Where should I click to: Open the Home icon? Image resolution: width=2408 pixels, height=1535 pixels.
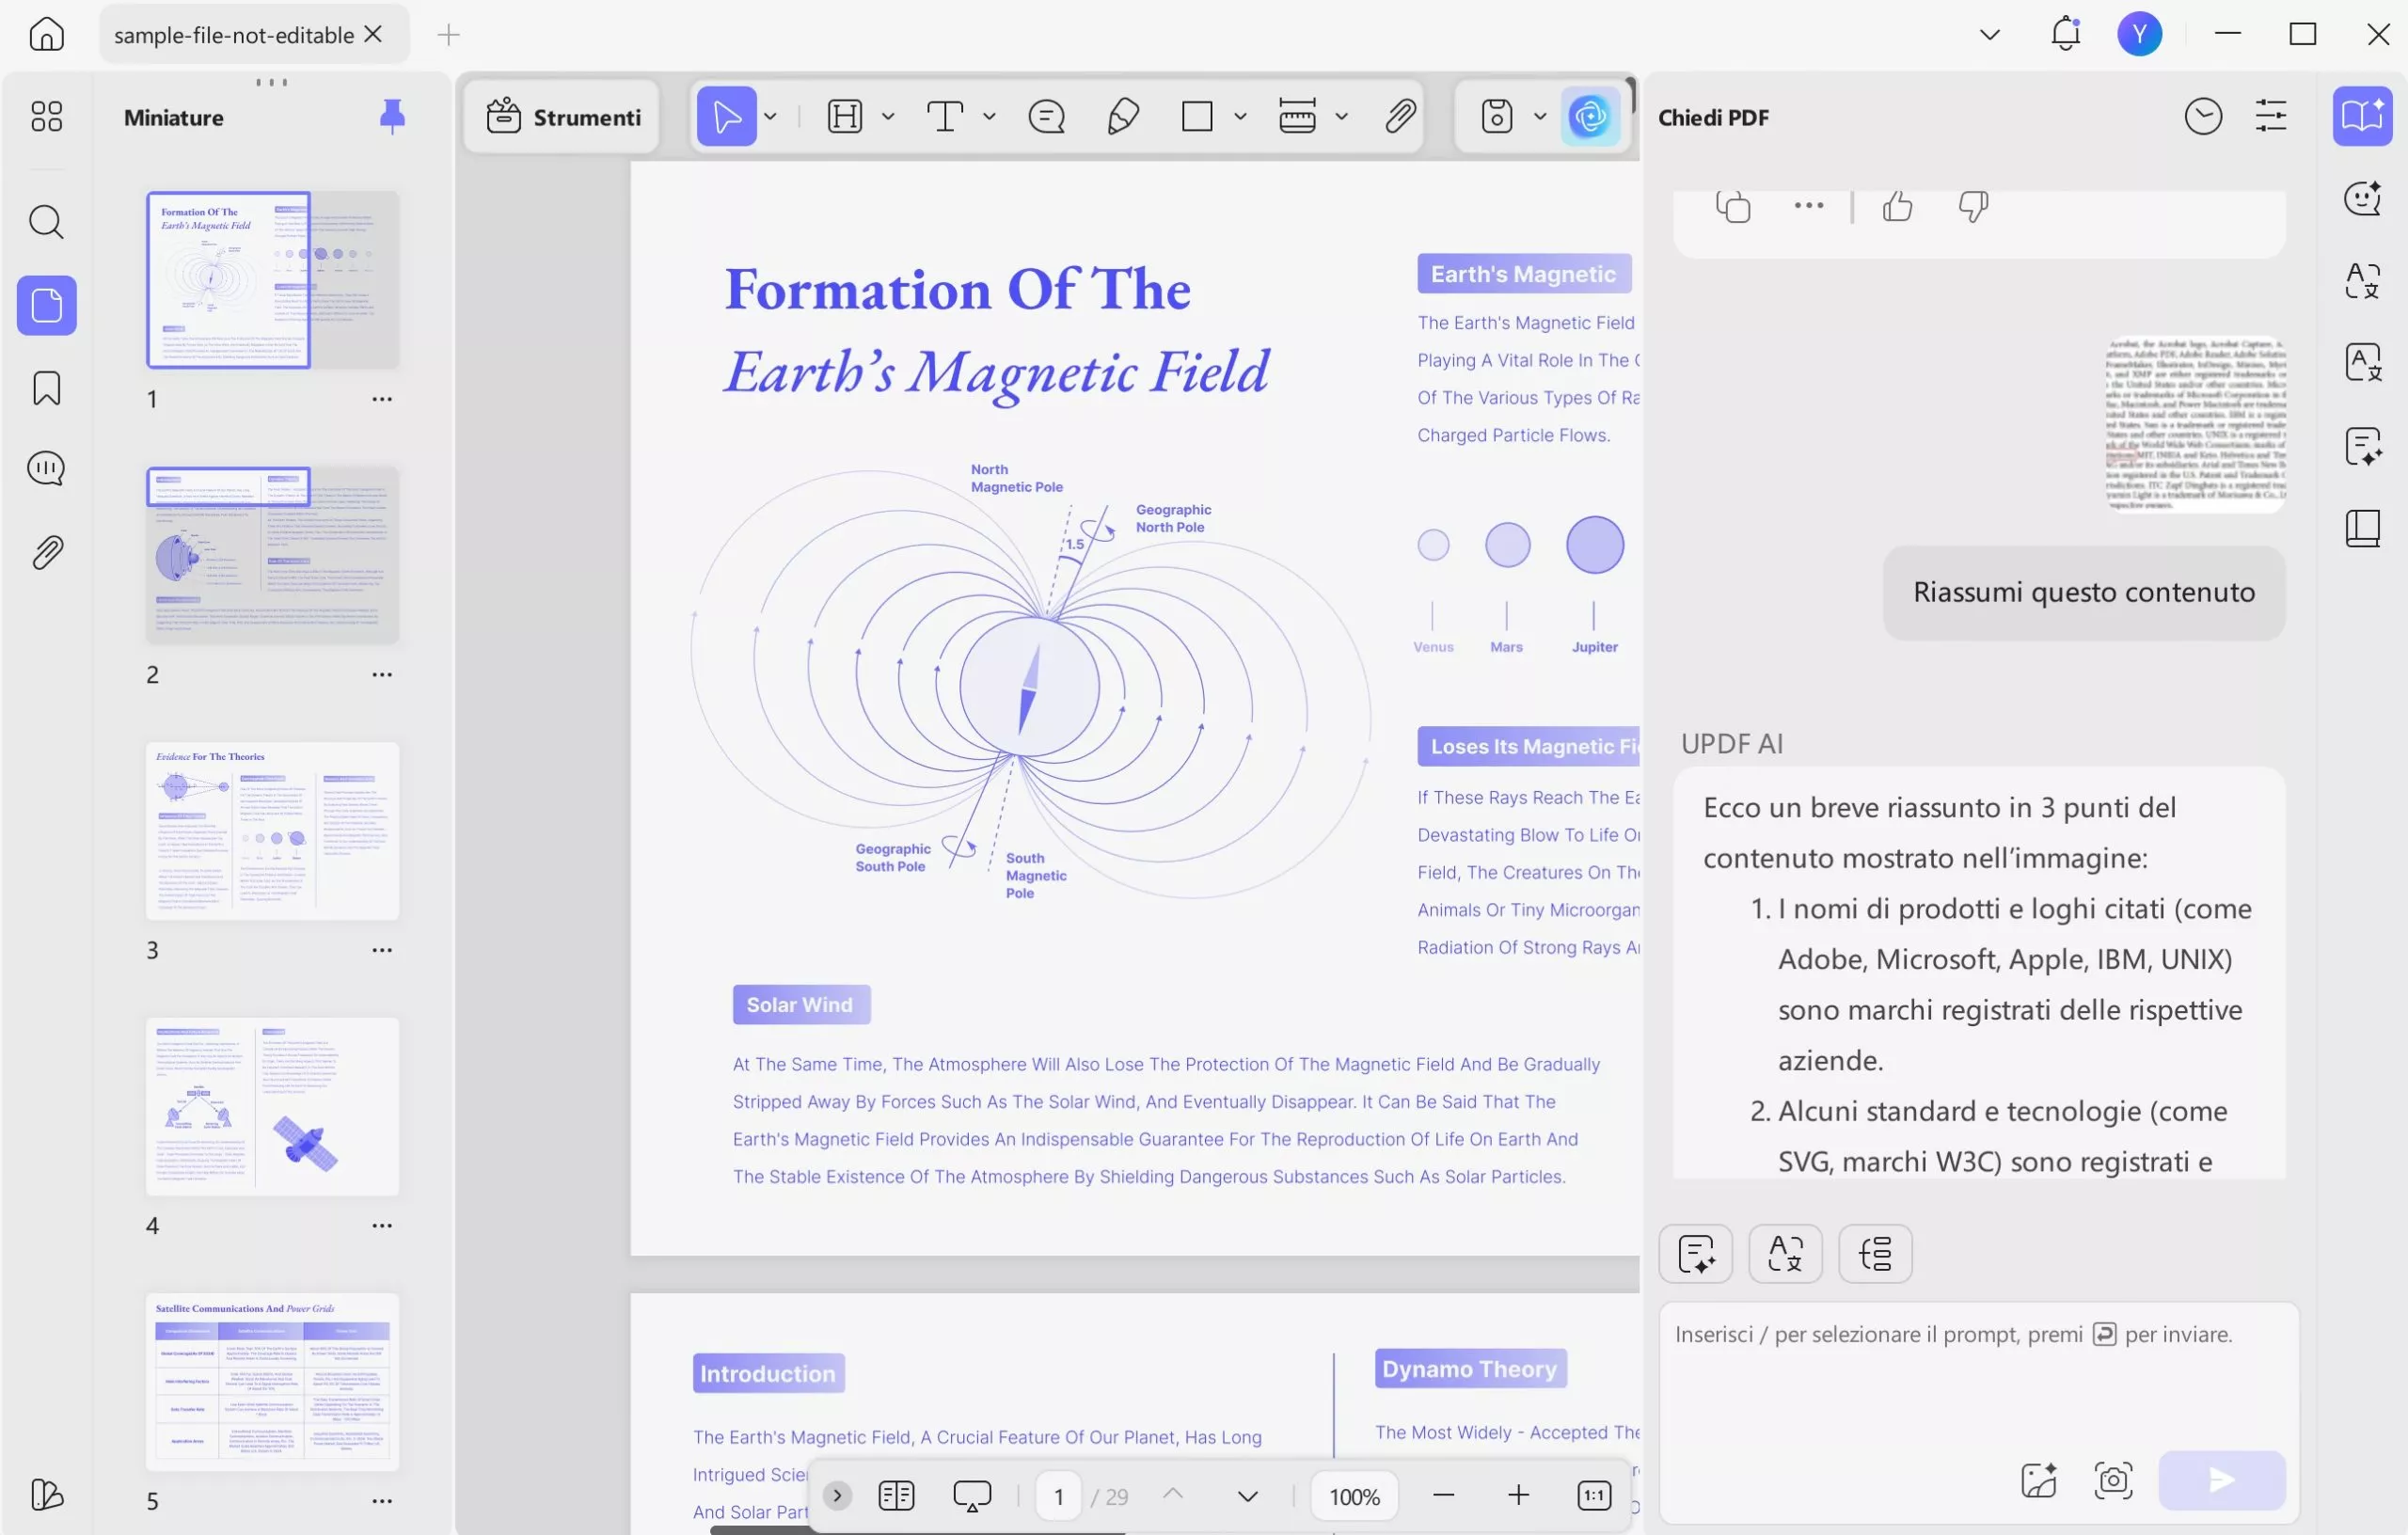point(46,34)
